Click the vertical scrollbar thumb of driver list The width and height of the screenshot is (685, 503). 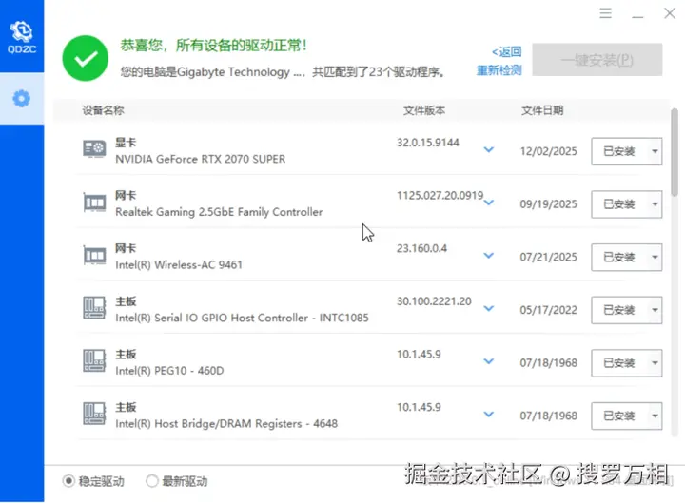[x=675, y=151]
